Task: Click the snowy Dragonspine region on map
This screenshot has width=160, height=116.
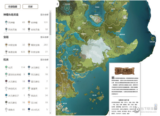Action: (x=95, y=51)
